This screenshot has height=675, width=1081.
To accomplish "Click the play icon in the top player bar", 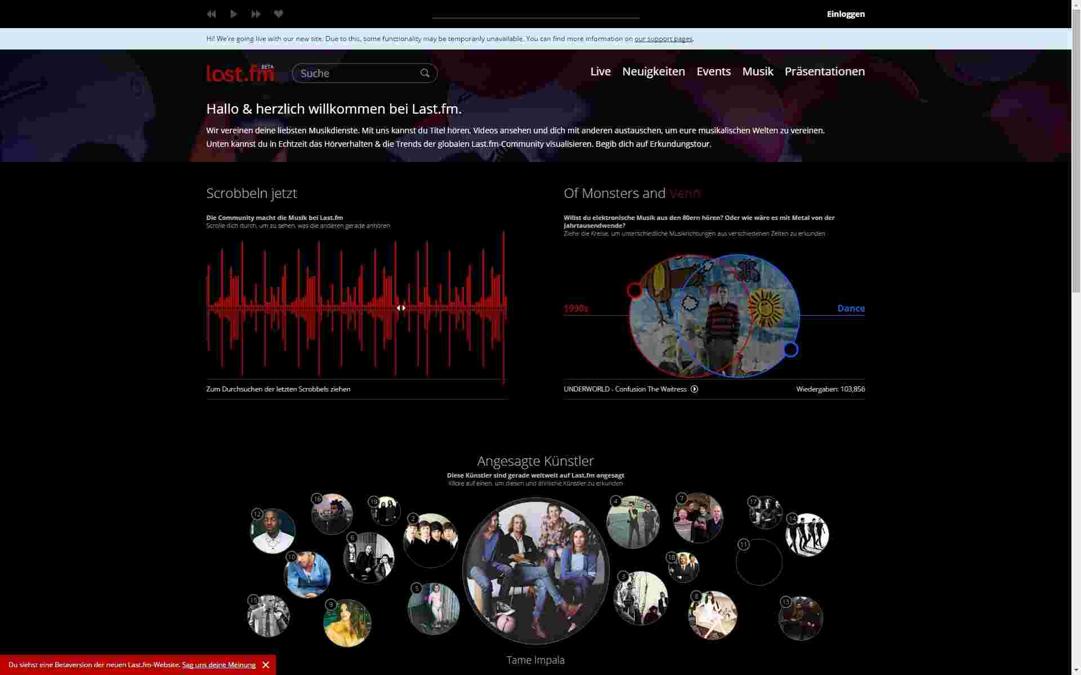I will [234, 14].
